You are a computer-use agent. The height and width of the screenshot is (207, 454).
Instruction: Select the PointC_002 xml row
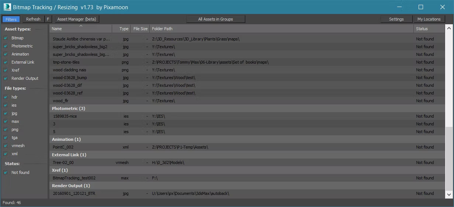247,147
